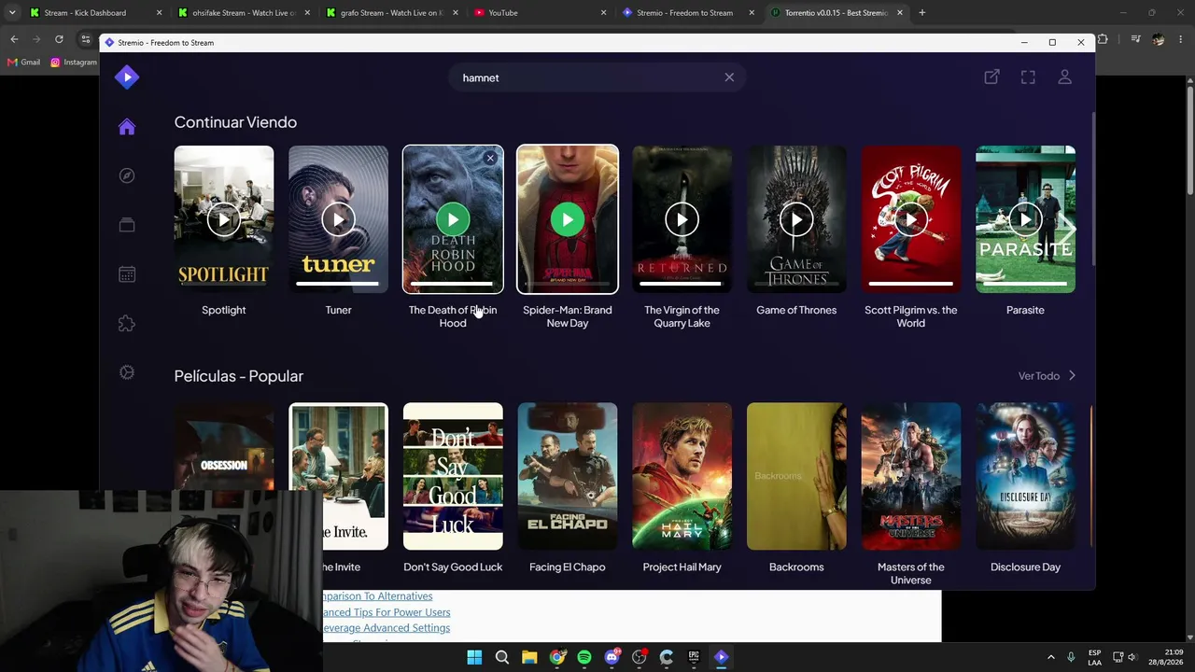The image size is (1195, 672).
Task: Click 'Leverage Advanced Settings' link in browser page
Action: point(387,628)
